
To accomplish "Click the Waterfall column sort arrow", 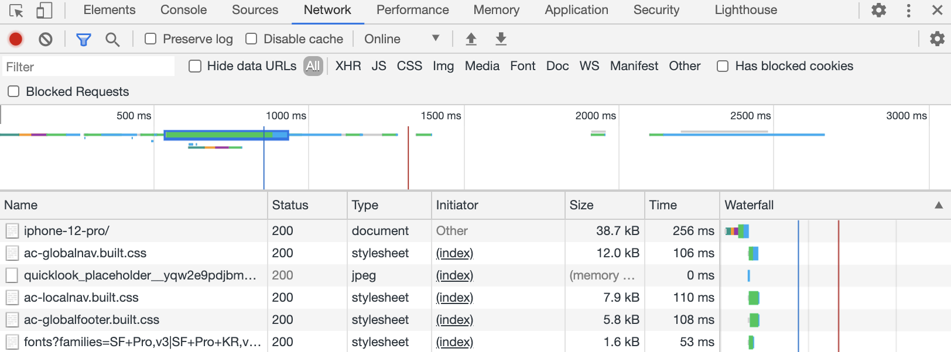I will click(939, 205).
